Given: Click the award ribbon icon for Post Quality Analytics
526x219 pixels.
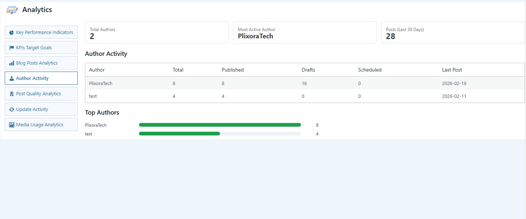Looking at the screenshot, I should tap(12, 94).
